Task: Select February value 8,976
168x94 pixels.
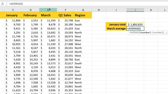Action: click(x=31, y=71)
